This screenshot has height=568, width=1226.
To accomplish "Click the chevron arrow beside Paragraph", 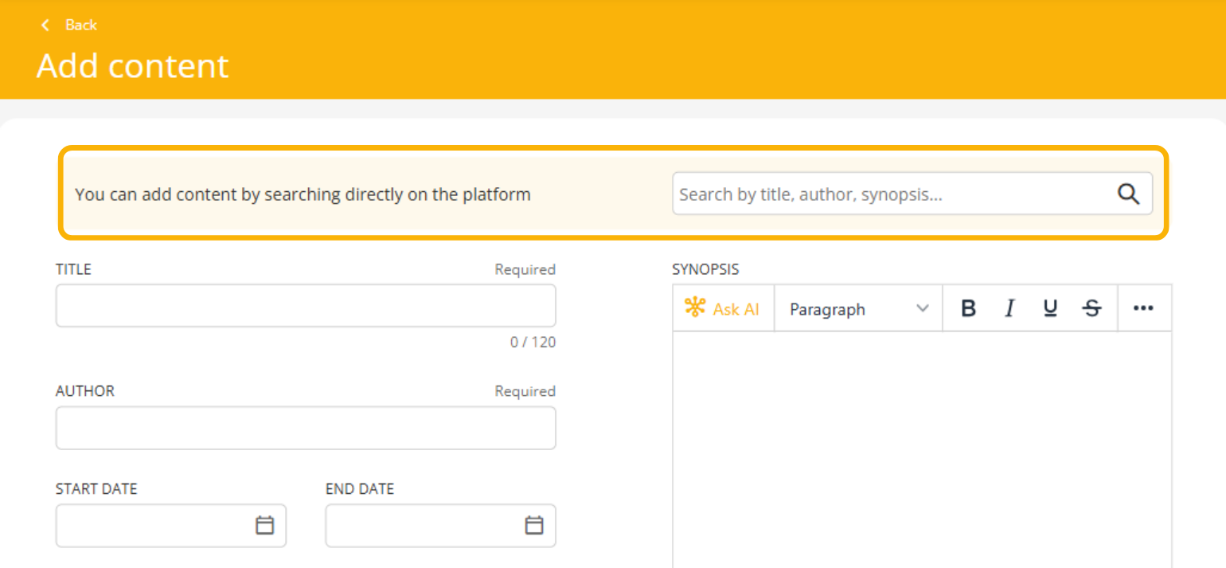I will point(923,308).
